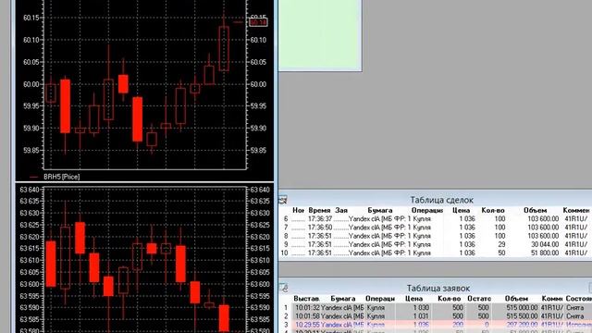This screenshot has height=333, width=592.
Task: Select trade at time 17:36:37
Action: click(x=436, y=219)
